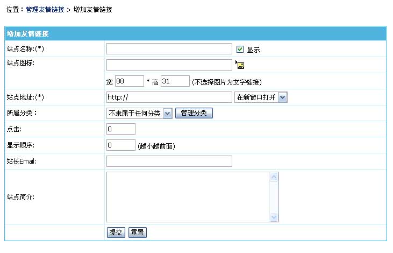Expand the 不隶属于任何分类 category dropdown

(139, 113)
